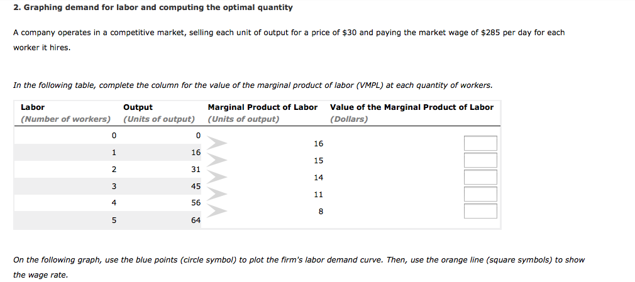Click the VMPL input beside marginal product 11
Screen dimensions: 635x282
pos(480,194)
